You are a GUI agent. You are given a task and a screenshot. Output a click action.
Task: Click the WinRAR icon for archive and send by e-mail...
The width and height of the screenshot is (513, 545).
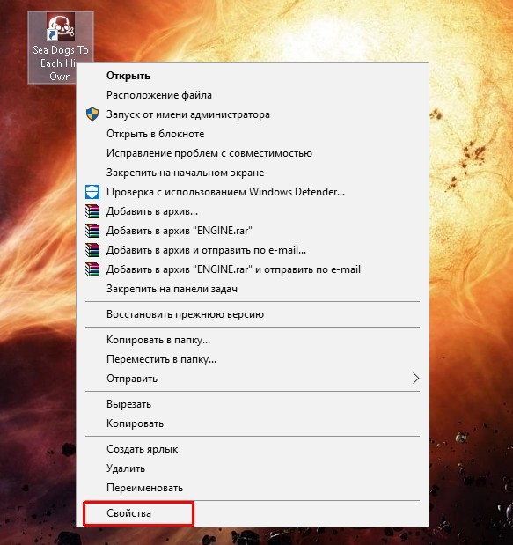(x=92, y=250)
